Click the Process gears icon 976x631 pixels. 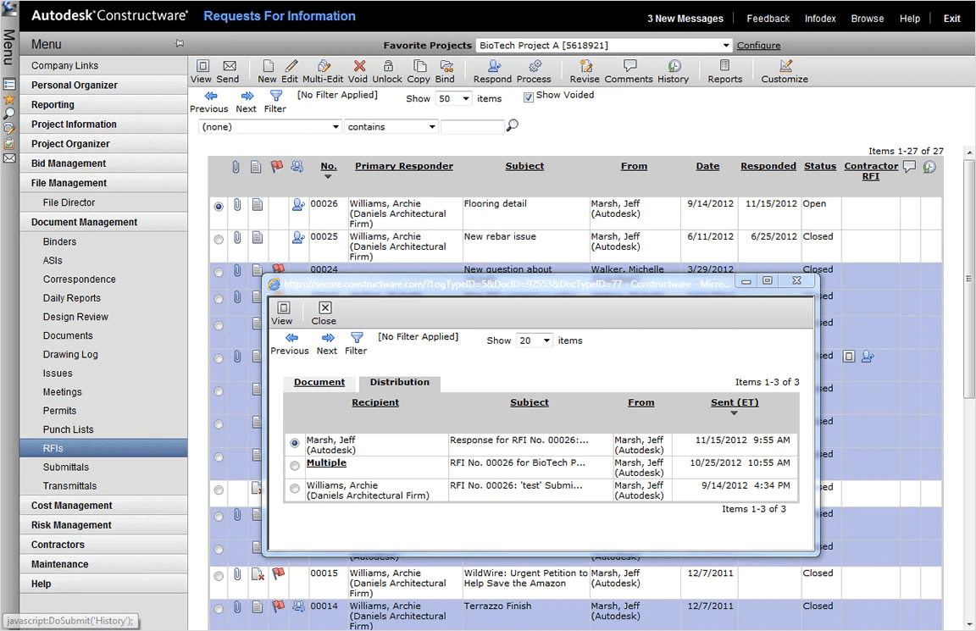535,66
